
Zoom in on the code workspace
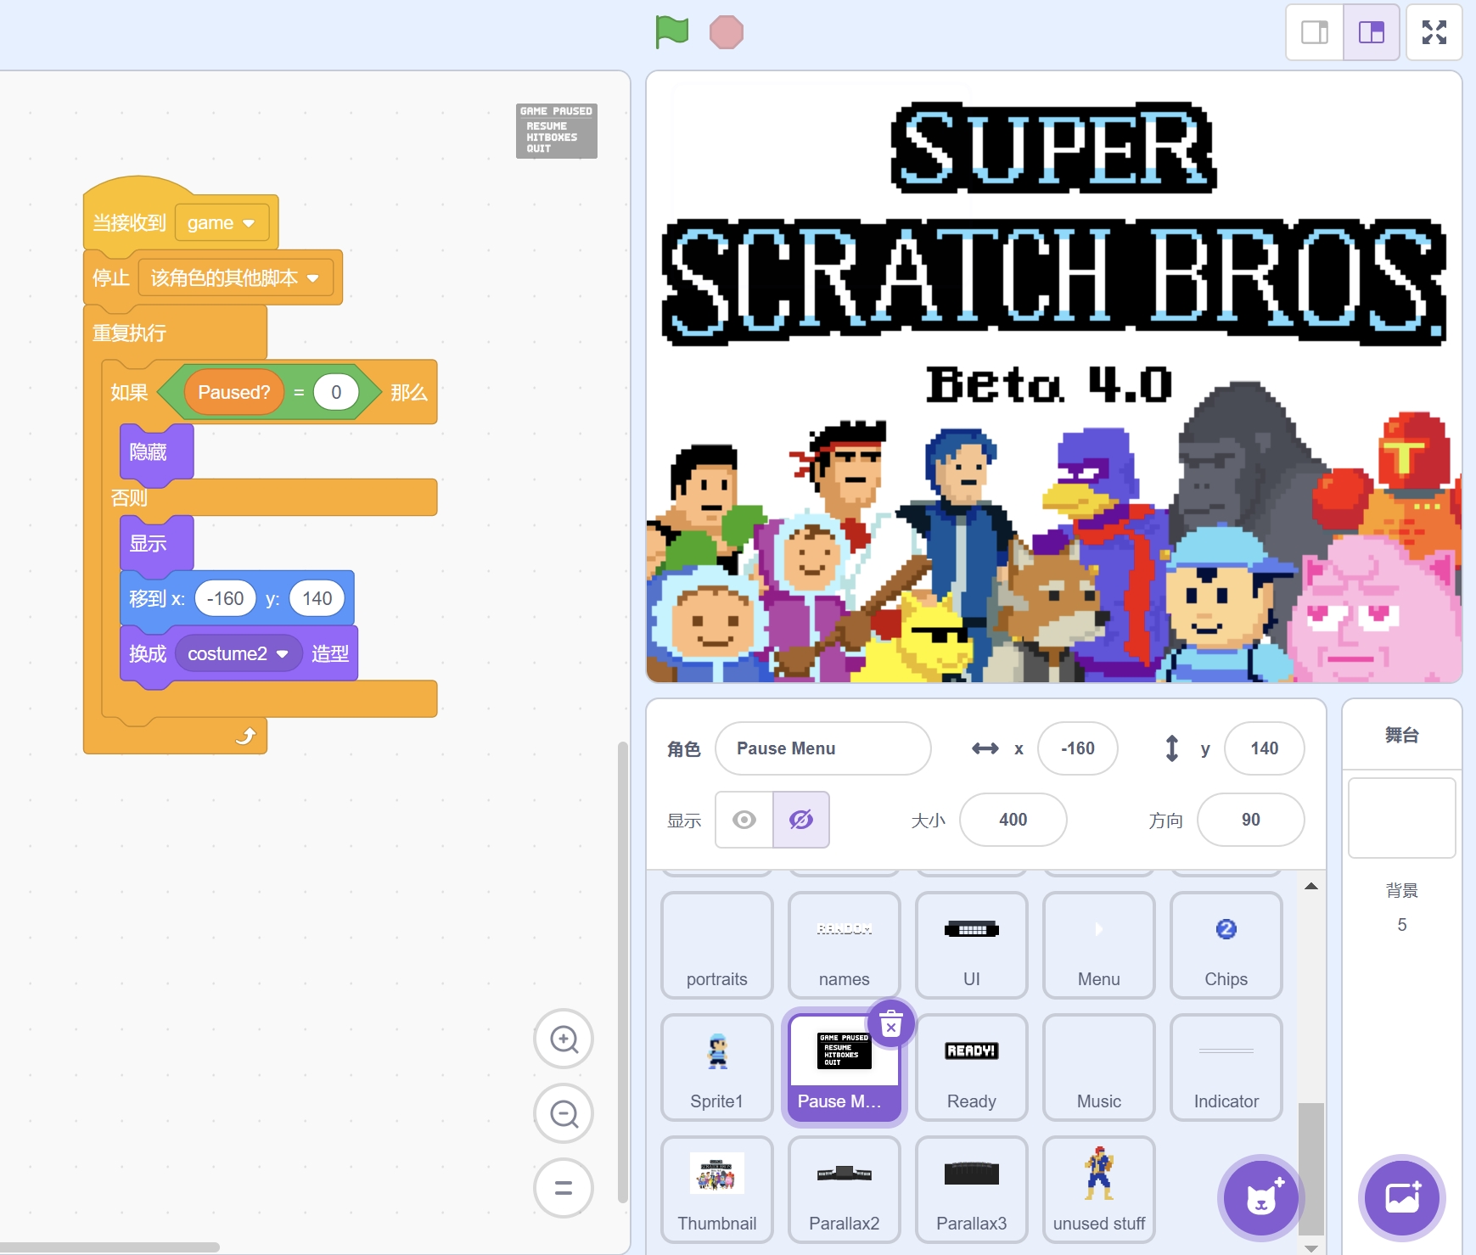pos(564,1039)
